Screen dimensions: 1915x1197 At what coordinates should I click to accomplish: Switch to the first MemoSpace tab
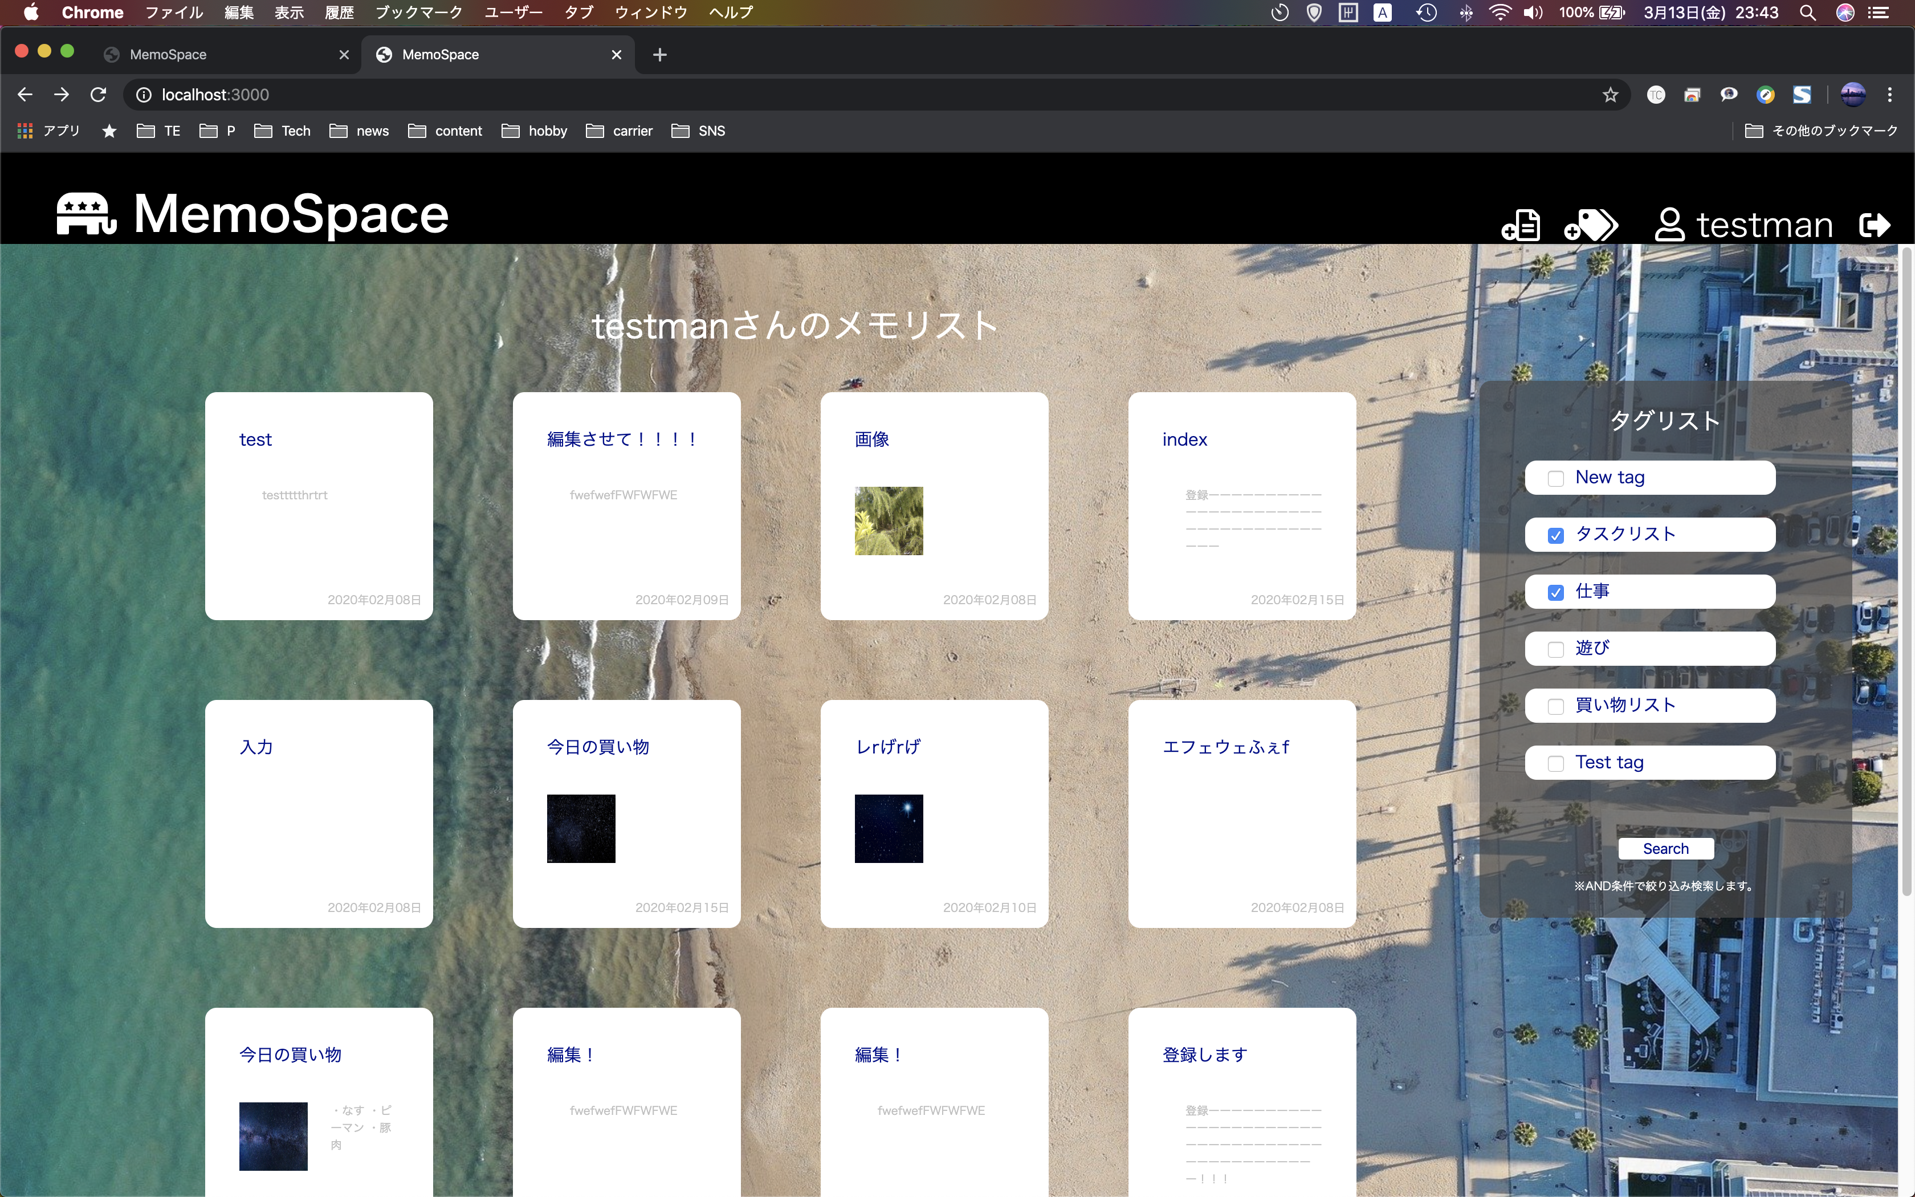tap(226, 55)
